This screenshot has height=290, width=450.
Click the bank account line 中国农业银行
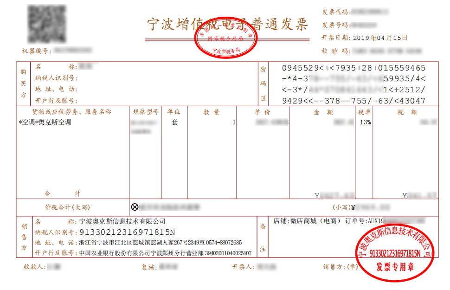(x=165, y=253)
